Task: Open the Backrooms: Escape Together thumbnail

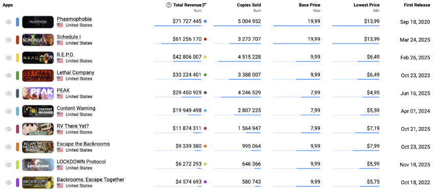Action: click(38, 182)
